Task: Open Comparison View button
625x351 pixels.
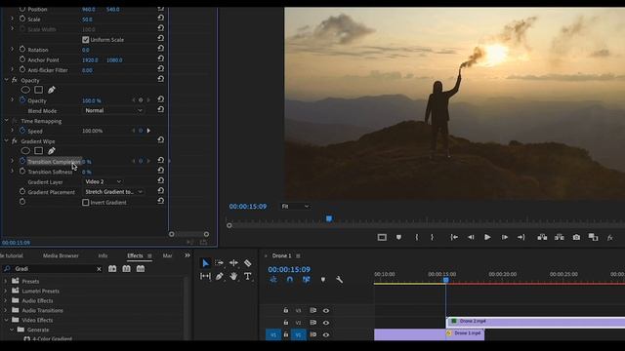Action: click(593, 237)
